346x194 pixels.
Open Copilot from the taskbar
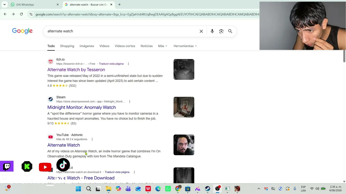coord(118,189)
